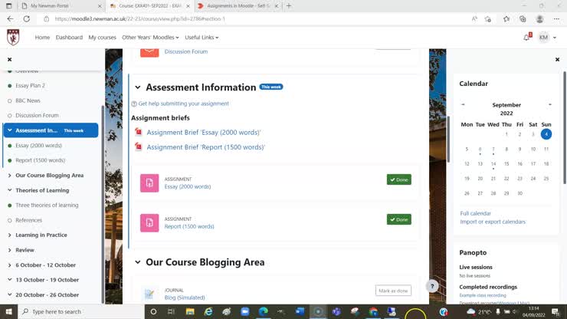Open Full calendar link
Screen dimensions: 567x319
click(x=476, y=213)
